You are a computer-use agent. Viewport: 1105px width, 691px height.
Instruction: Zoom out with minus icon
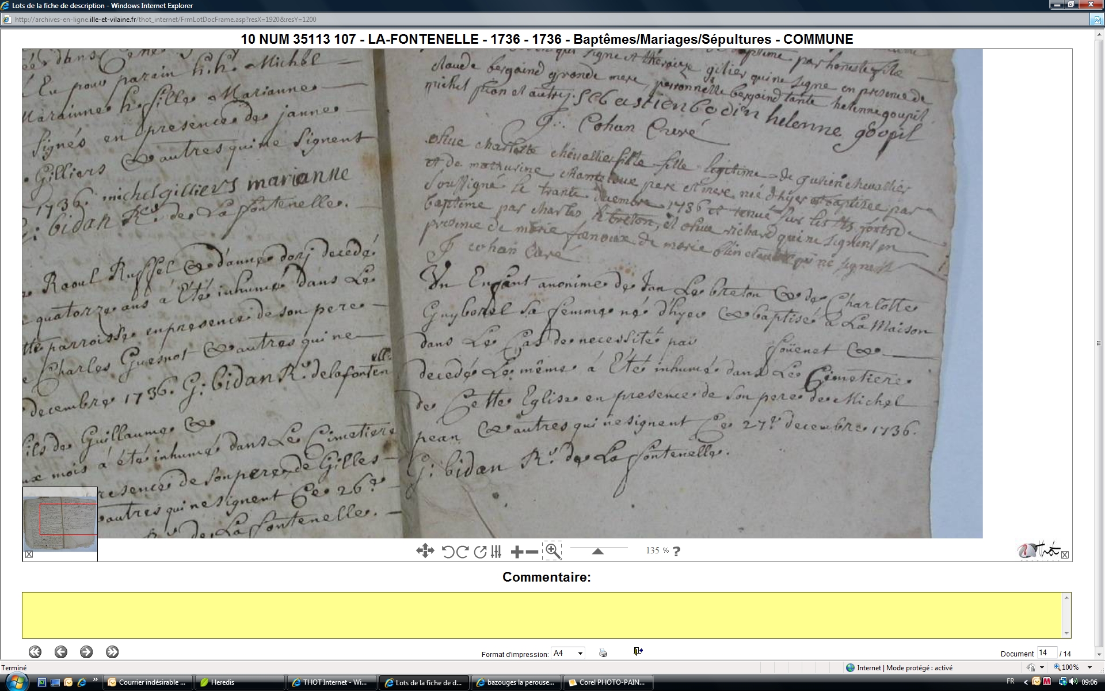(x=532, y=552)
